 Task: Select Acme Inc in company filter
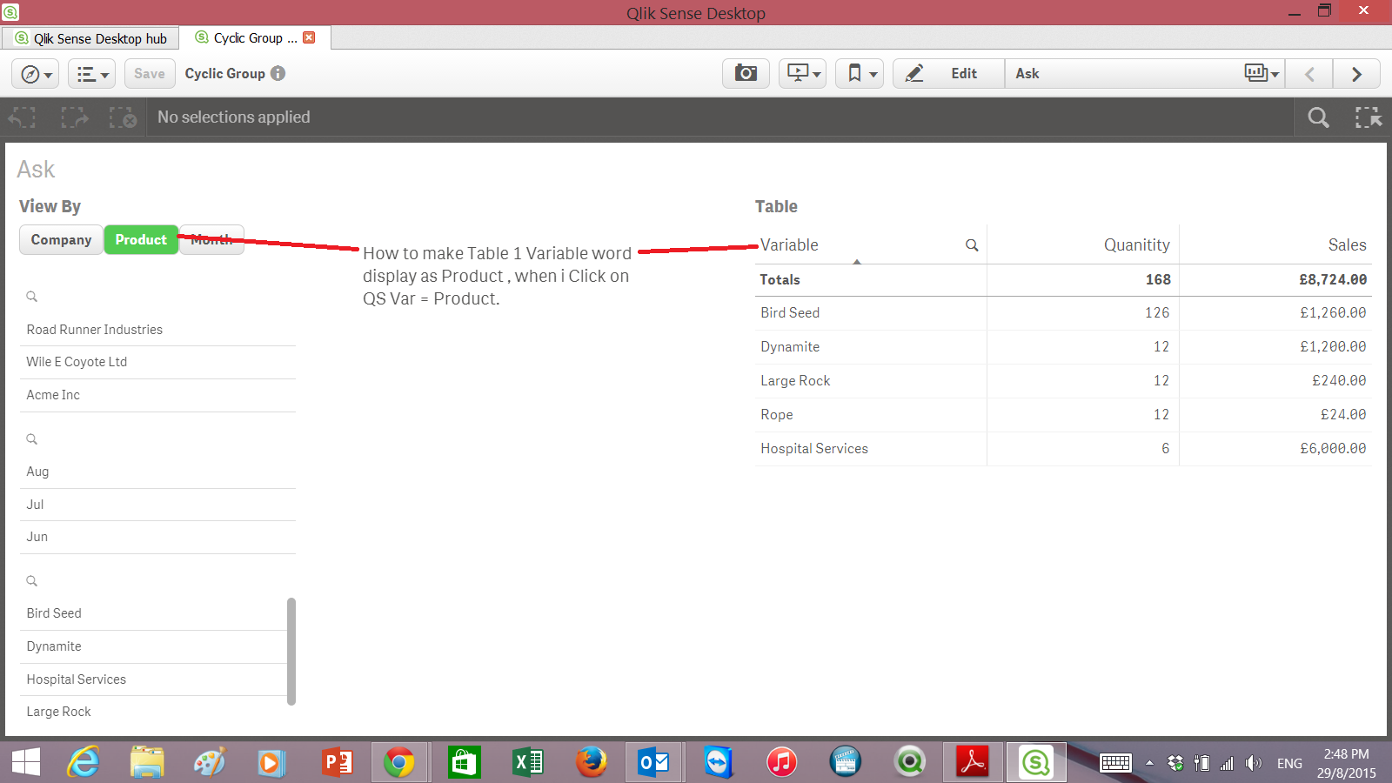point(157,395)
